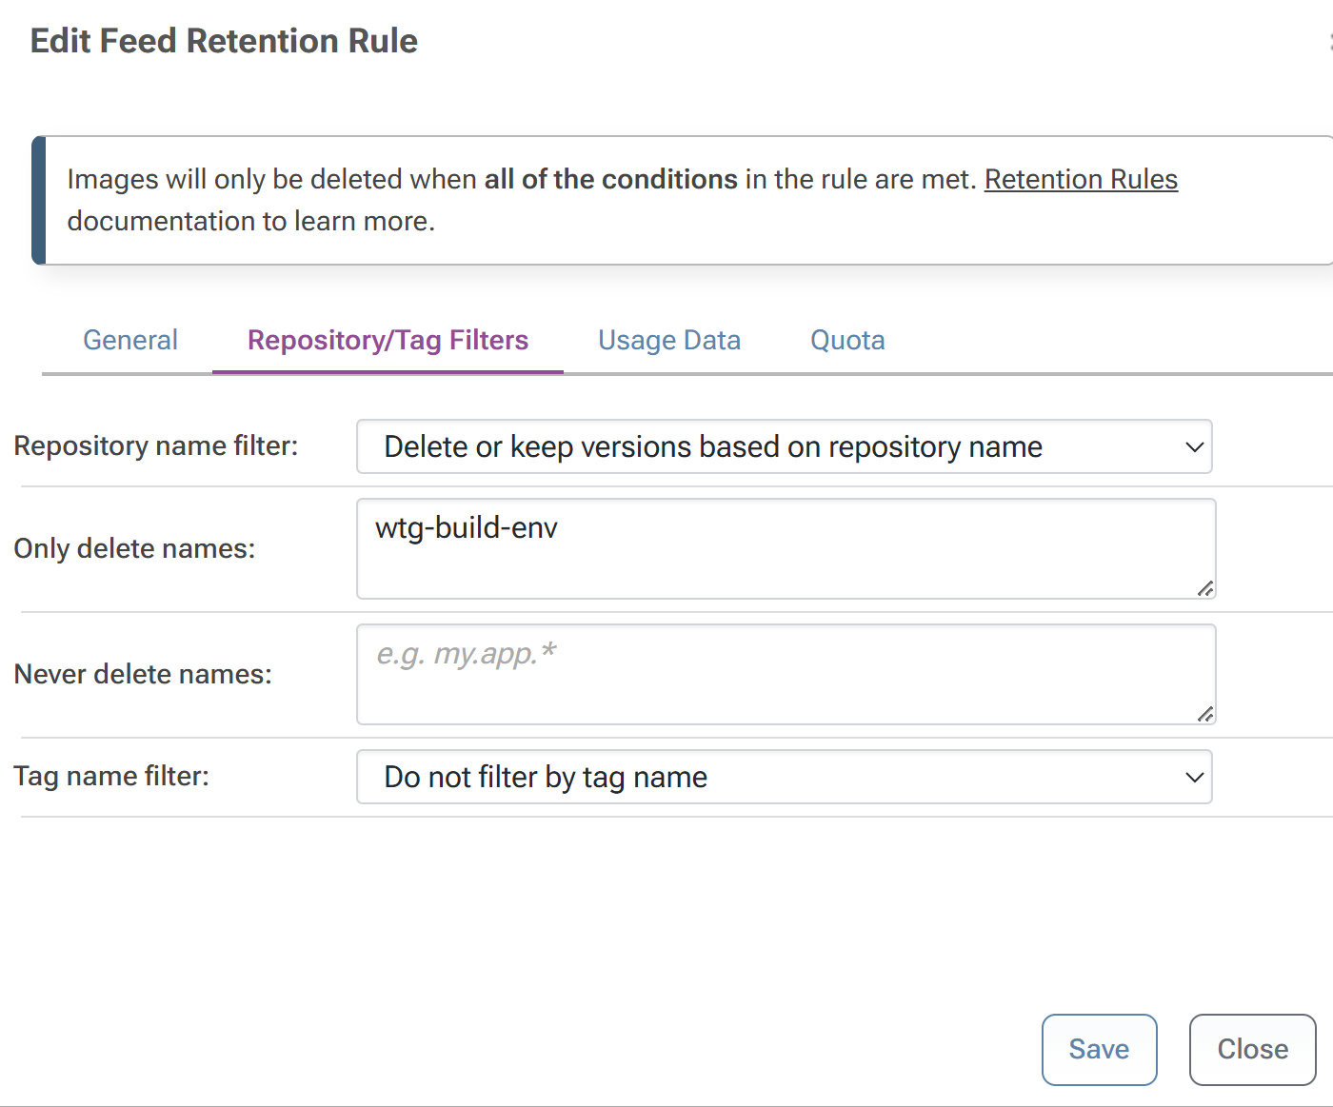This screenshot has width=1333, height=1107.
Task: Click the 'Edit Feed Retention Rule' dialog title
Action: [x=224, y=41]
